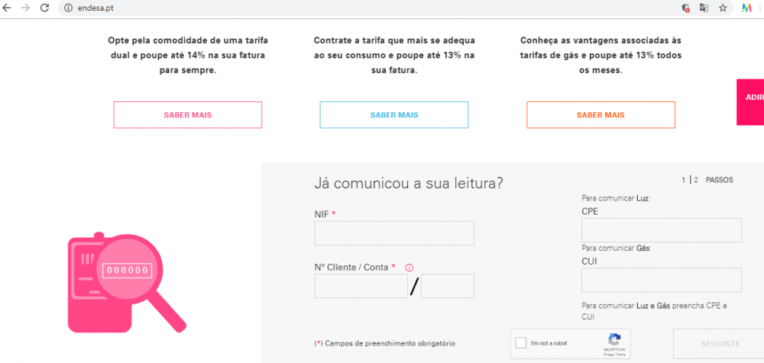The width and height of the screenshot is (764, 363).
Task: Bookmark this page with the star icon
Action: [723, 8]
